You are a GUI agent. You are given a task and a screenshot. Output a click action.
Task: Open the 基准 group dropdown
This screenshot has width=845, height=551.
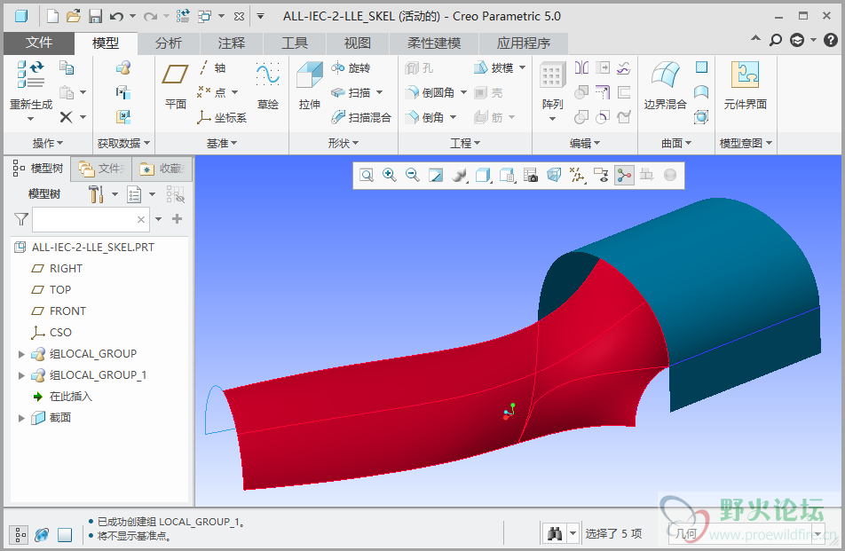[x=222, y=143]
